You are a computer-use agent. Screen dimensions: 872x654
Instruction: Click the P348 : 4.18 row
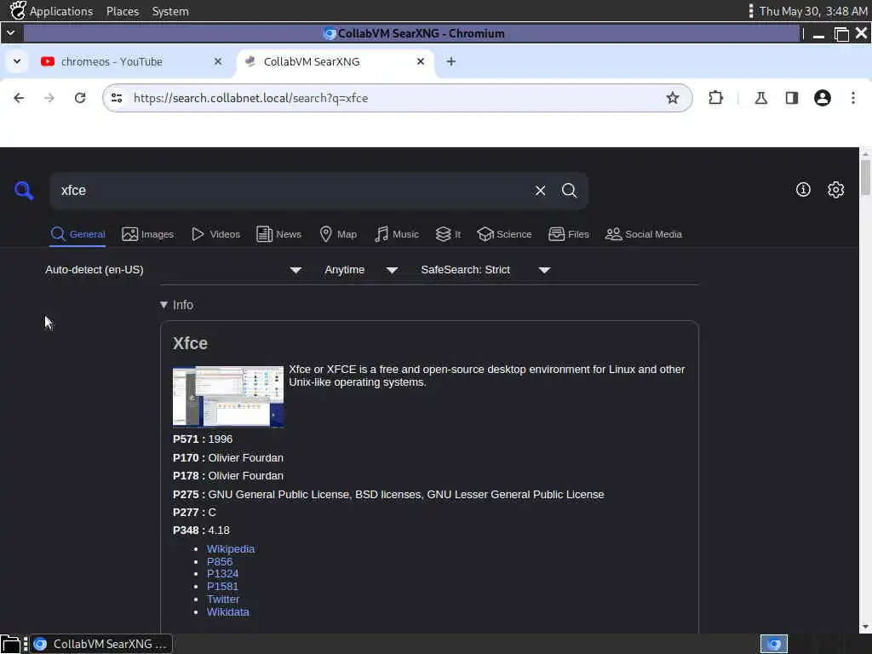(201, 531)
